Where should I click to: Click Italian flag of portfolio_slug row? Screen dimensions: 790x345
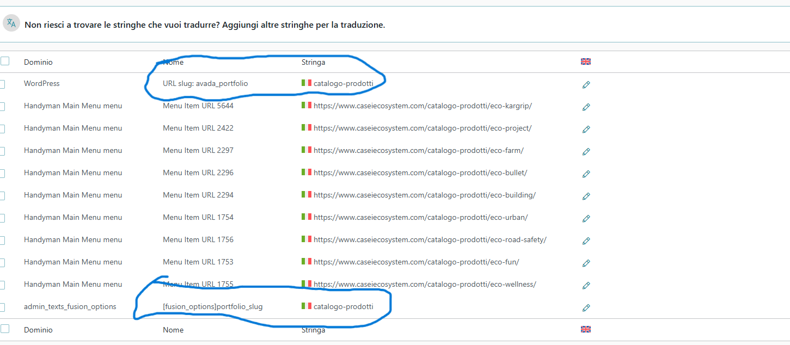307,306
